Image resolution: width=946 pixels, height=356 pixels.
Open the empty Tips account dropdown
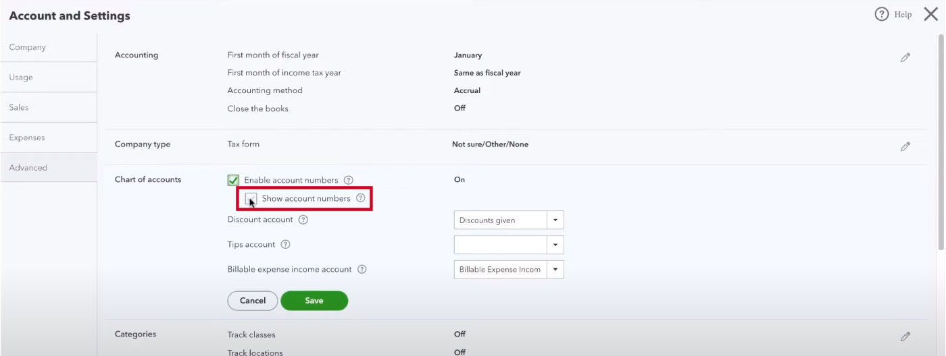click(x=509, y=245)
